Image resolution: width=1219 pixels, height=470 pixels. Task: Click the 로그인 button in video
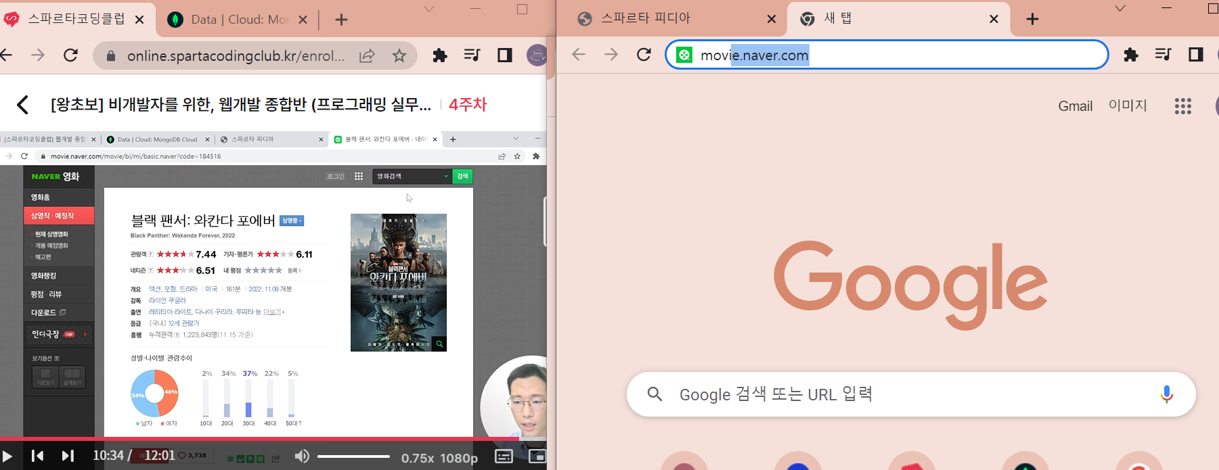coord(336,177)
